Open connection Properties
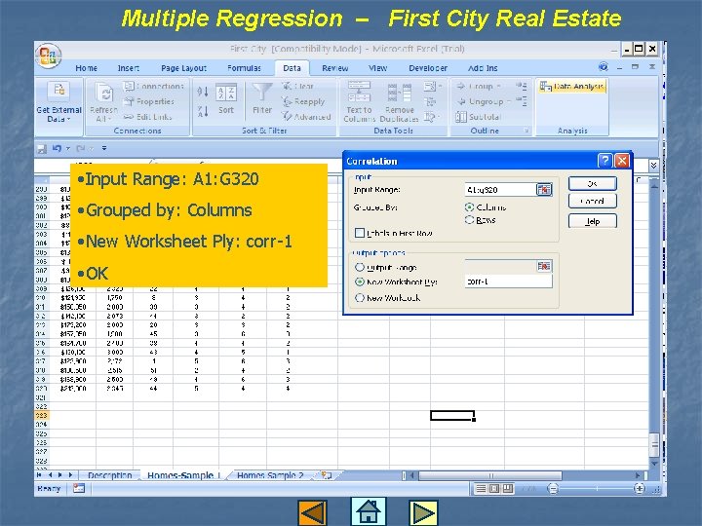702x526 pixels. [149, 101]
